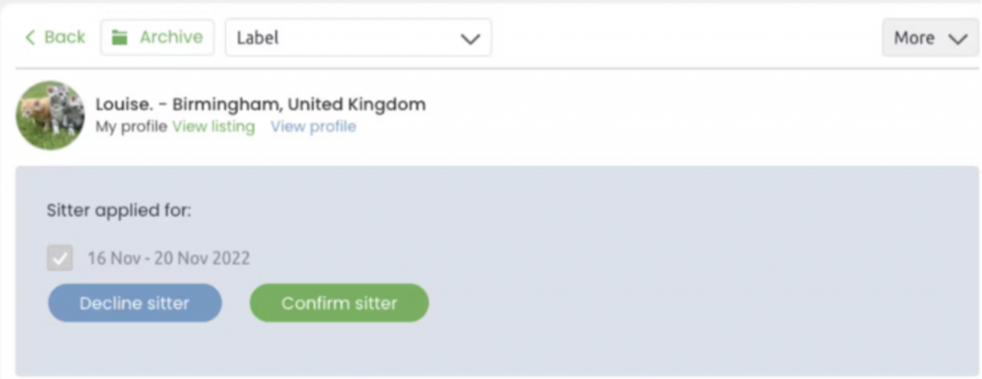The image size is (982, 379).
Task: Toggle the 16 Nov - 20 Nov checkbox
Action: (60, 257)
